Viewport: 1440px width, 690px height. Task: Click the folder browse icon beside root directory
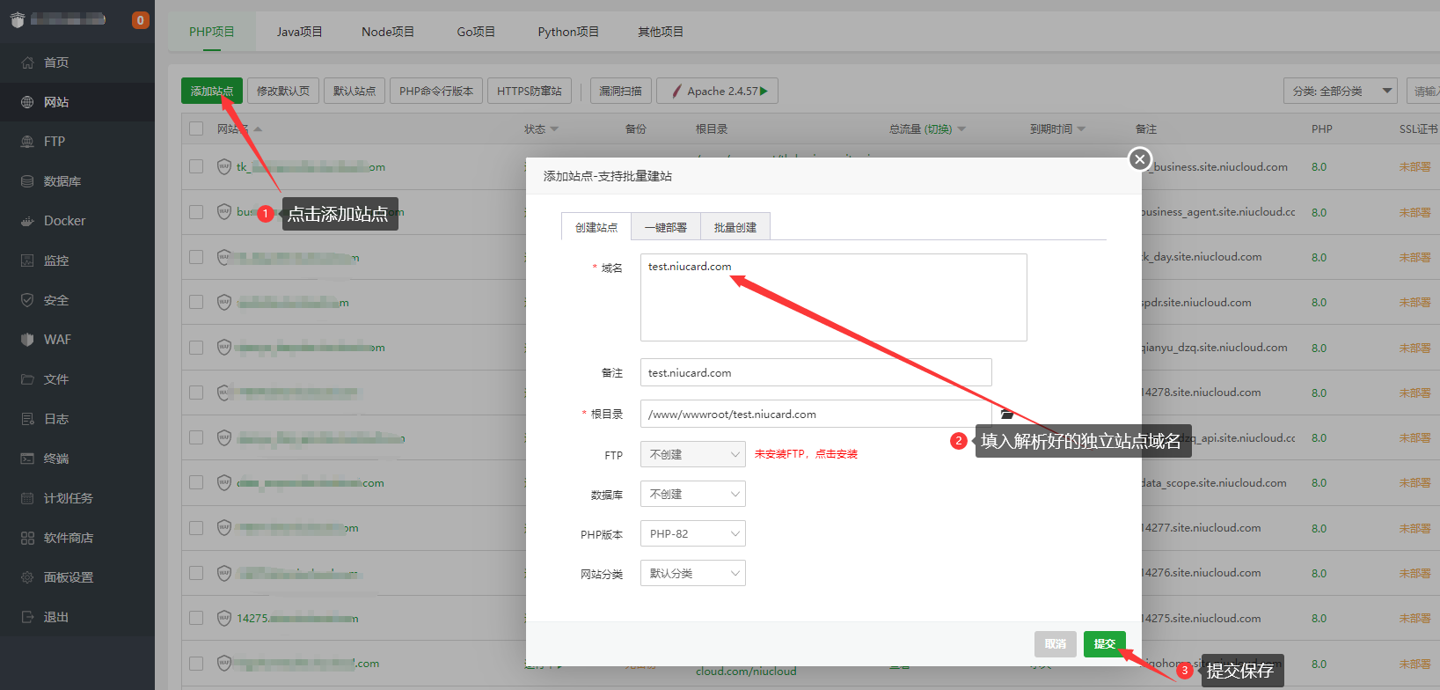[1007, 415]
